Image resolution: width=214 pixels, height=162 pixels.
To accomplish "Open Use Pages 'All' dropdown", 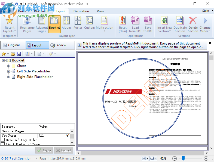I will tap(67, 136).
